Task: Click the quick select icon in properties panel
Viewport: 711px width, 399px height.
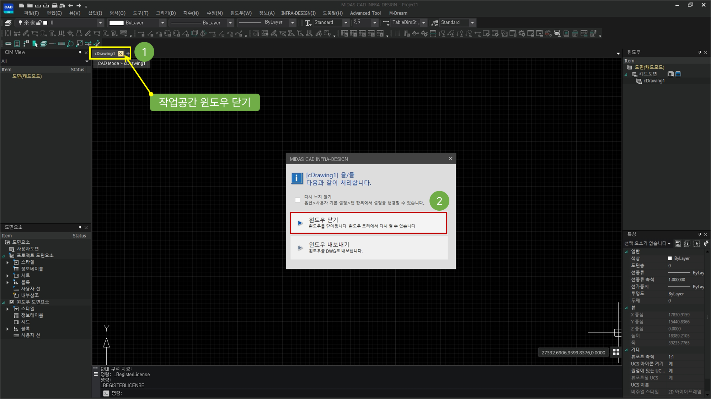Action: tap(678, 243)
